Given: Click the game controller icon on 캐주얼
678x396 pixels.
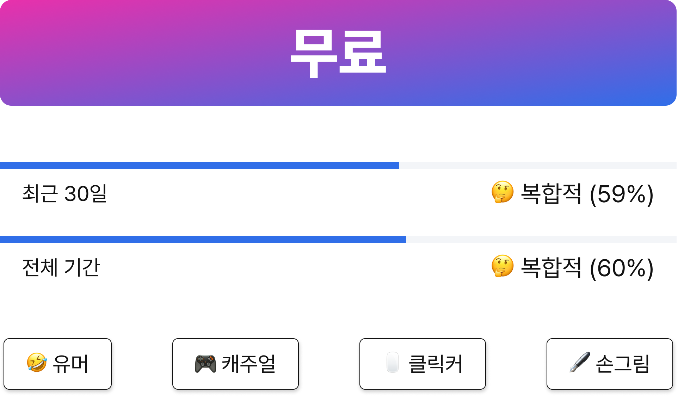Looking at the screenshot, I should click(205, 364).
